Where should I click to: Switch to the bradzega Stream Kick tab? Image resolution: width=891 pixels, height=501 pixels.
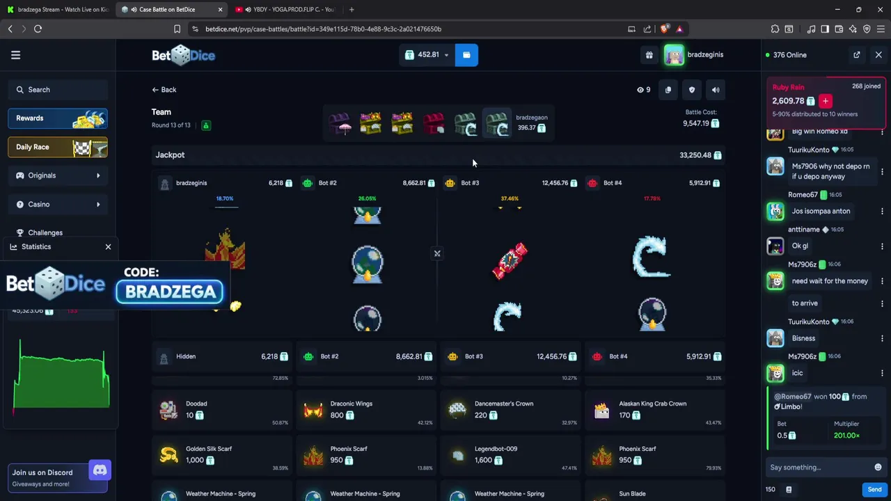click(58, 9)
